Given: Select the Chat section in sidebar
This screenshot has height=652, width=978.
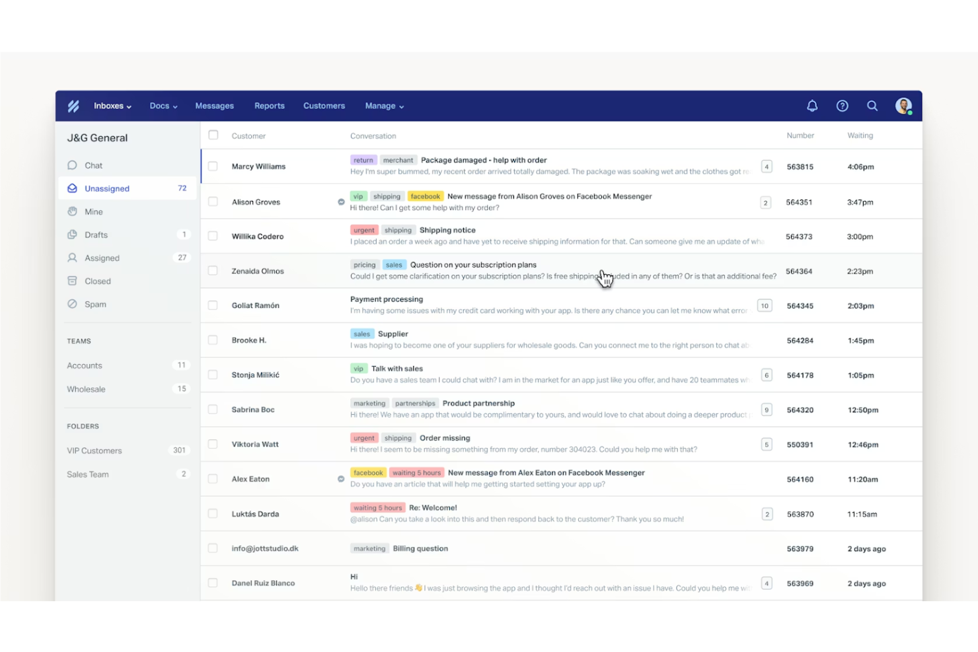Looking at the screenshot, I should (93, 165).
